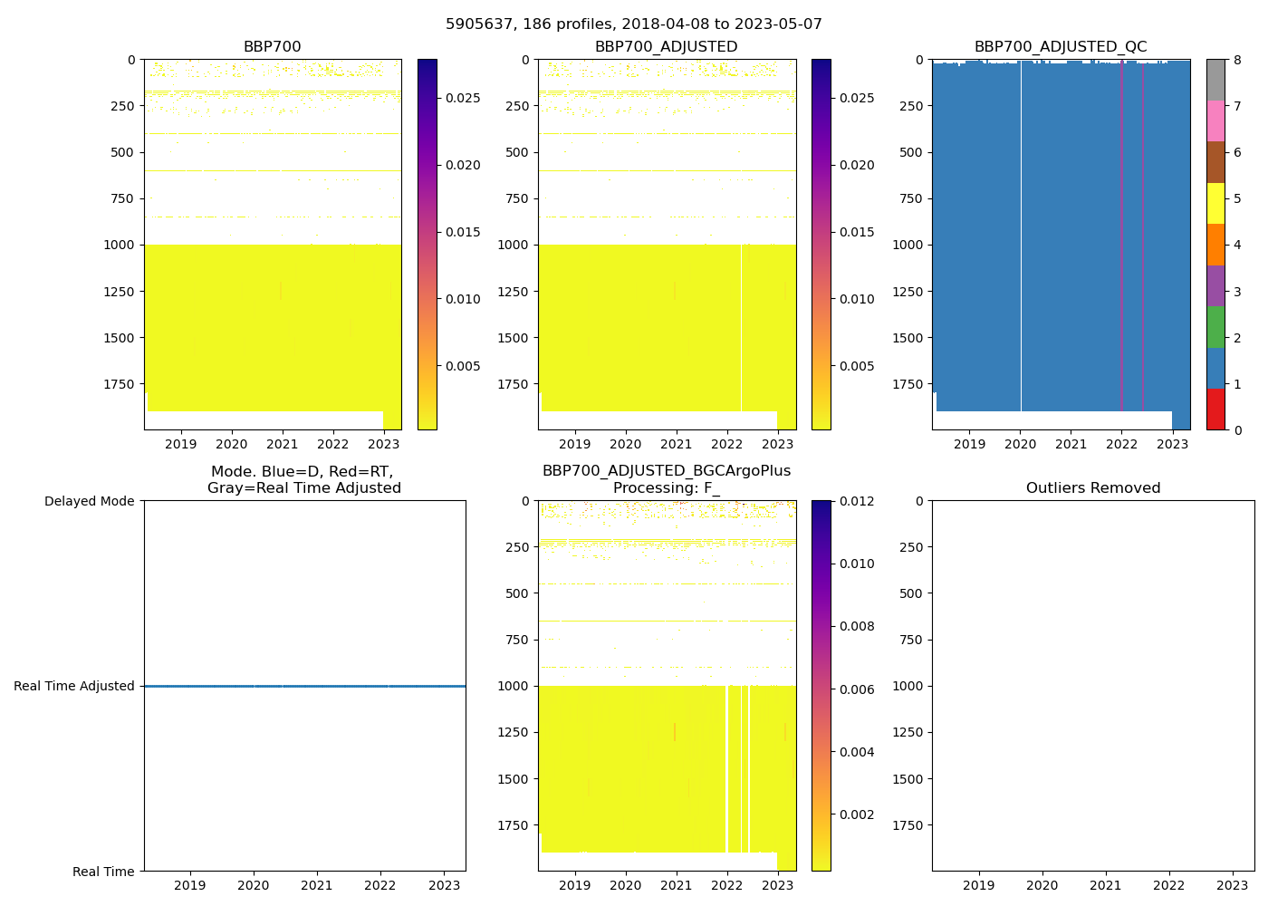The width and height of the screenshot is (1268, 906).
Task: Click the brown segment of the QC colorbar
Action: tap(1215, 162)
